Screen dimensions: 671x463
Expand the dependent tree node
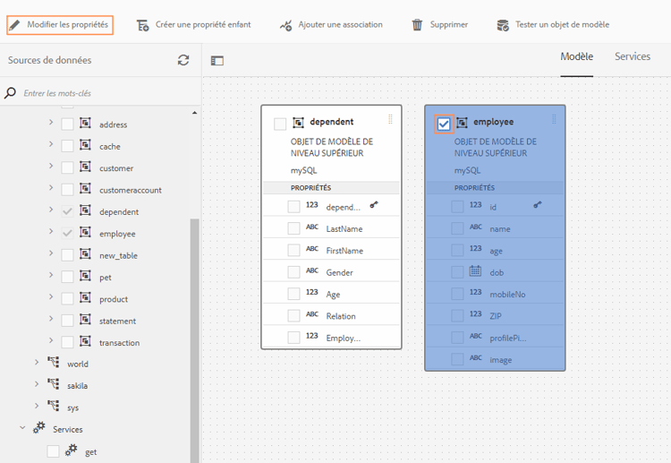(51, 210)
